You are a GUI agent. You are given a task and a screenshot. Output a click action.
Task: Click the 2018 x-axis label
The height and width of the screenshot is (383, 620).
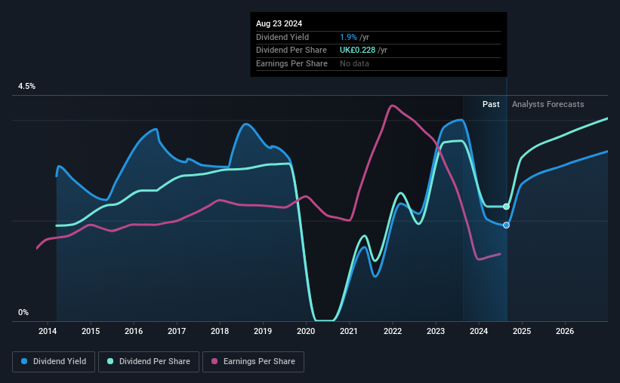click(220, 331)
